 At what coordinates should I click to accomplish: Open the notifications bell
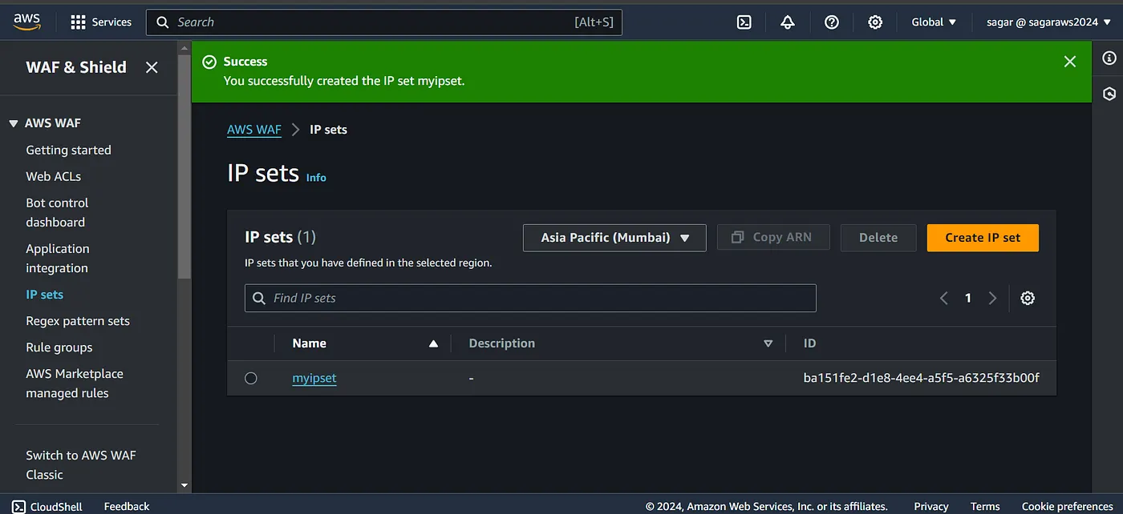(788, 22)
